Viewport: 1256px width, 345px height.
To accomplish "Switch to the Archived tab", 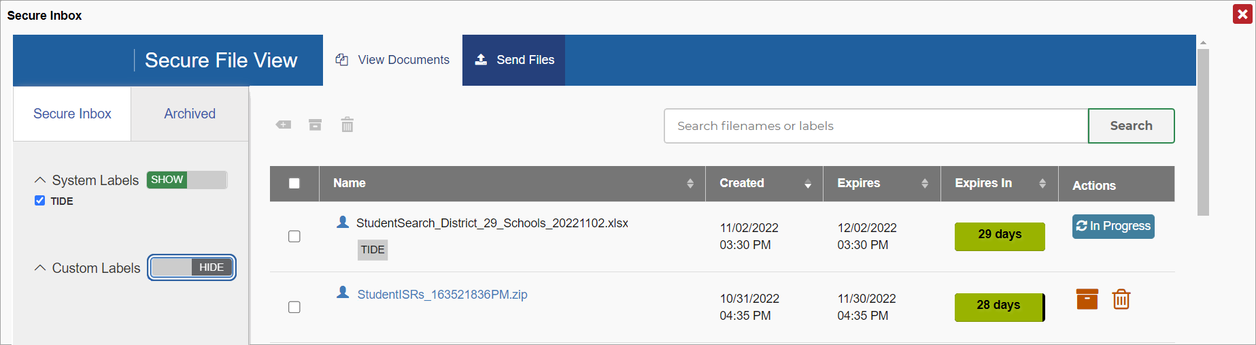I will click(190, 114).
